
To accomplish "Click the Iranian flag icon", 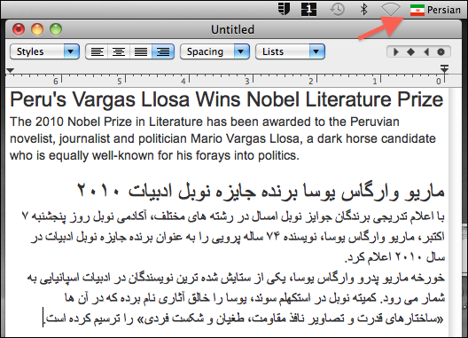I will point(417,10).
